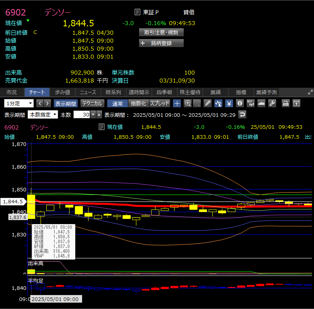Open the 業績 tab
Image resolution: width=314 pixels, height=309 pixels.
(x=216, y=92)
